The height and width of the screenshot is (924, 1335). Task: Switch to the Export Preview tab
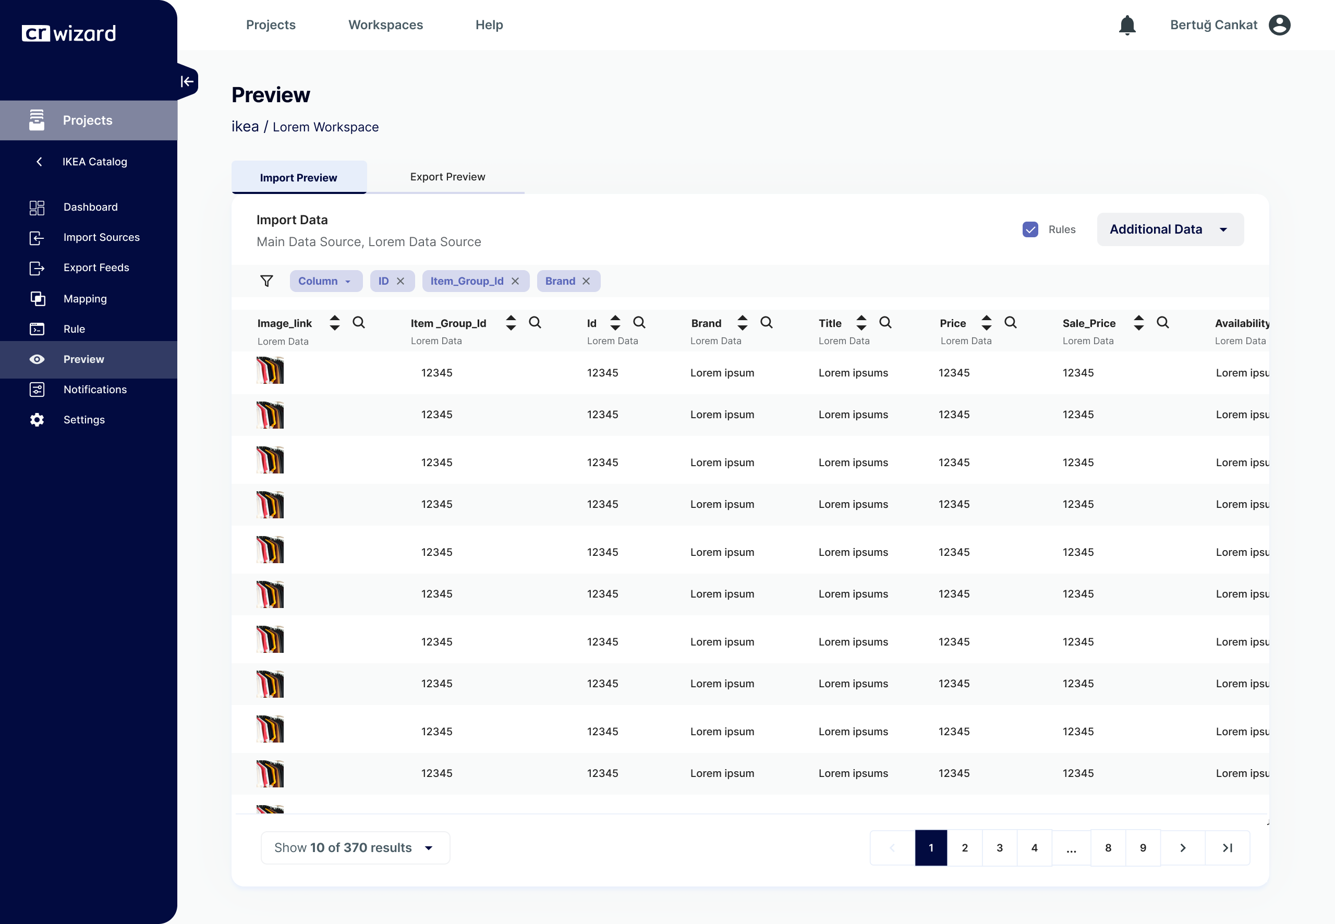click(447, 177)
